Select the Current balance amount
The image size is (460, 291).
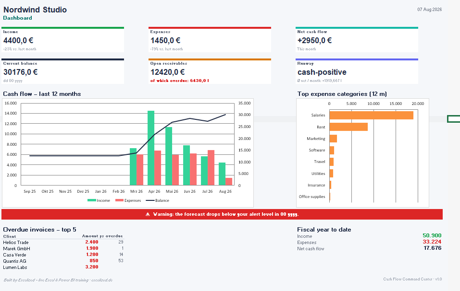click(20, 72)
